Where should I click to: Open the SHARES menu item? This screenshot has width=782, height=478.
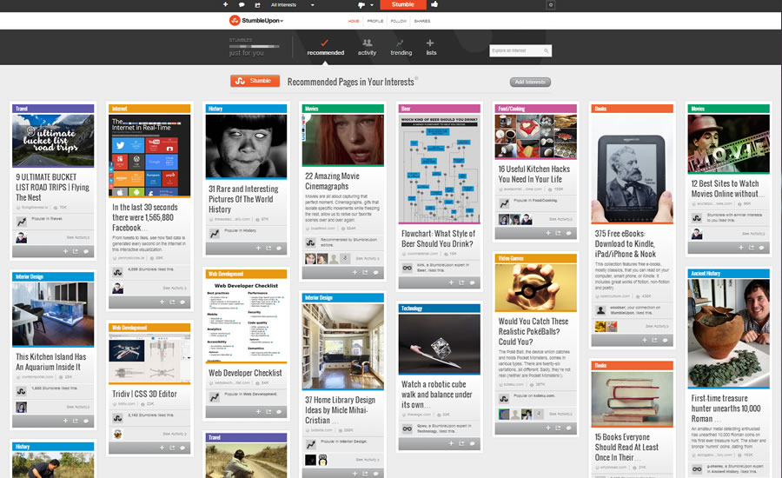point(421,20)
